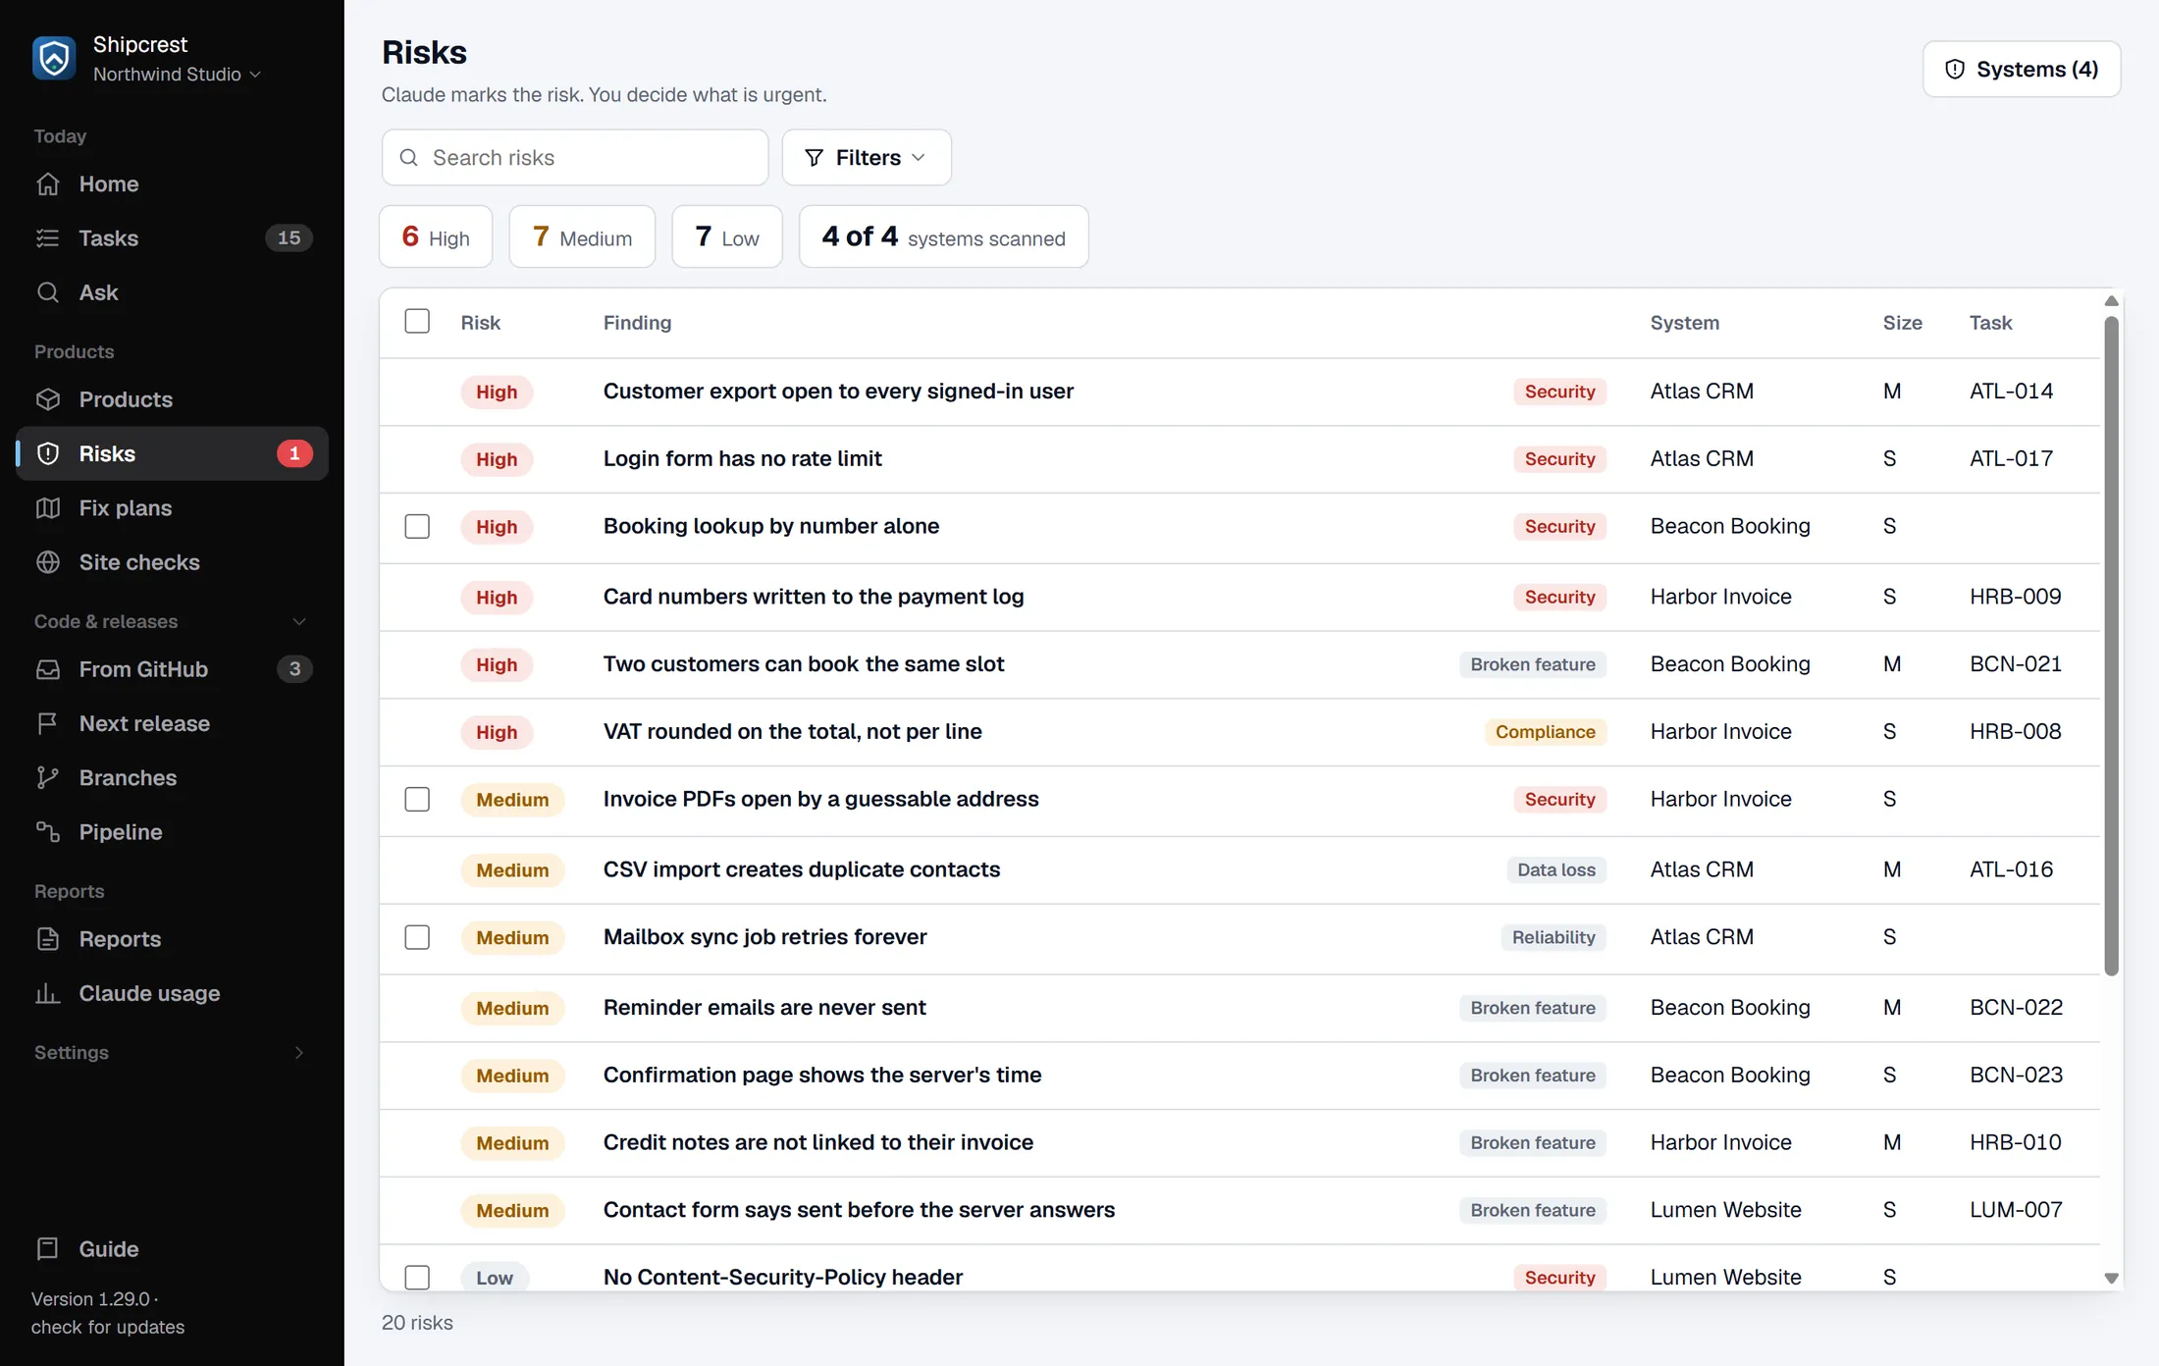2159x1366 pixels.
Task: Click the Shipcrest shield logo
Action: click(54, 58)
